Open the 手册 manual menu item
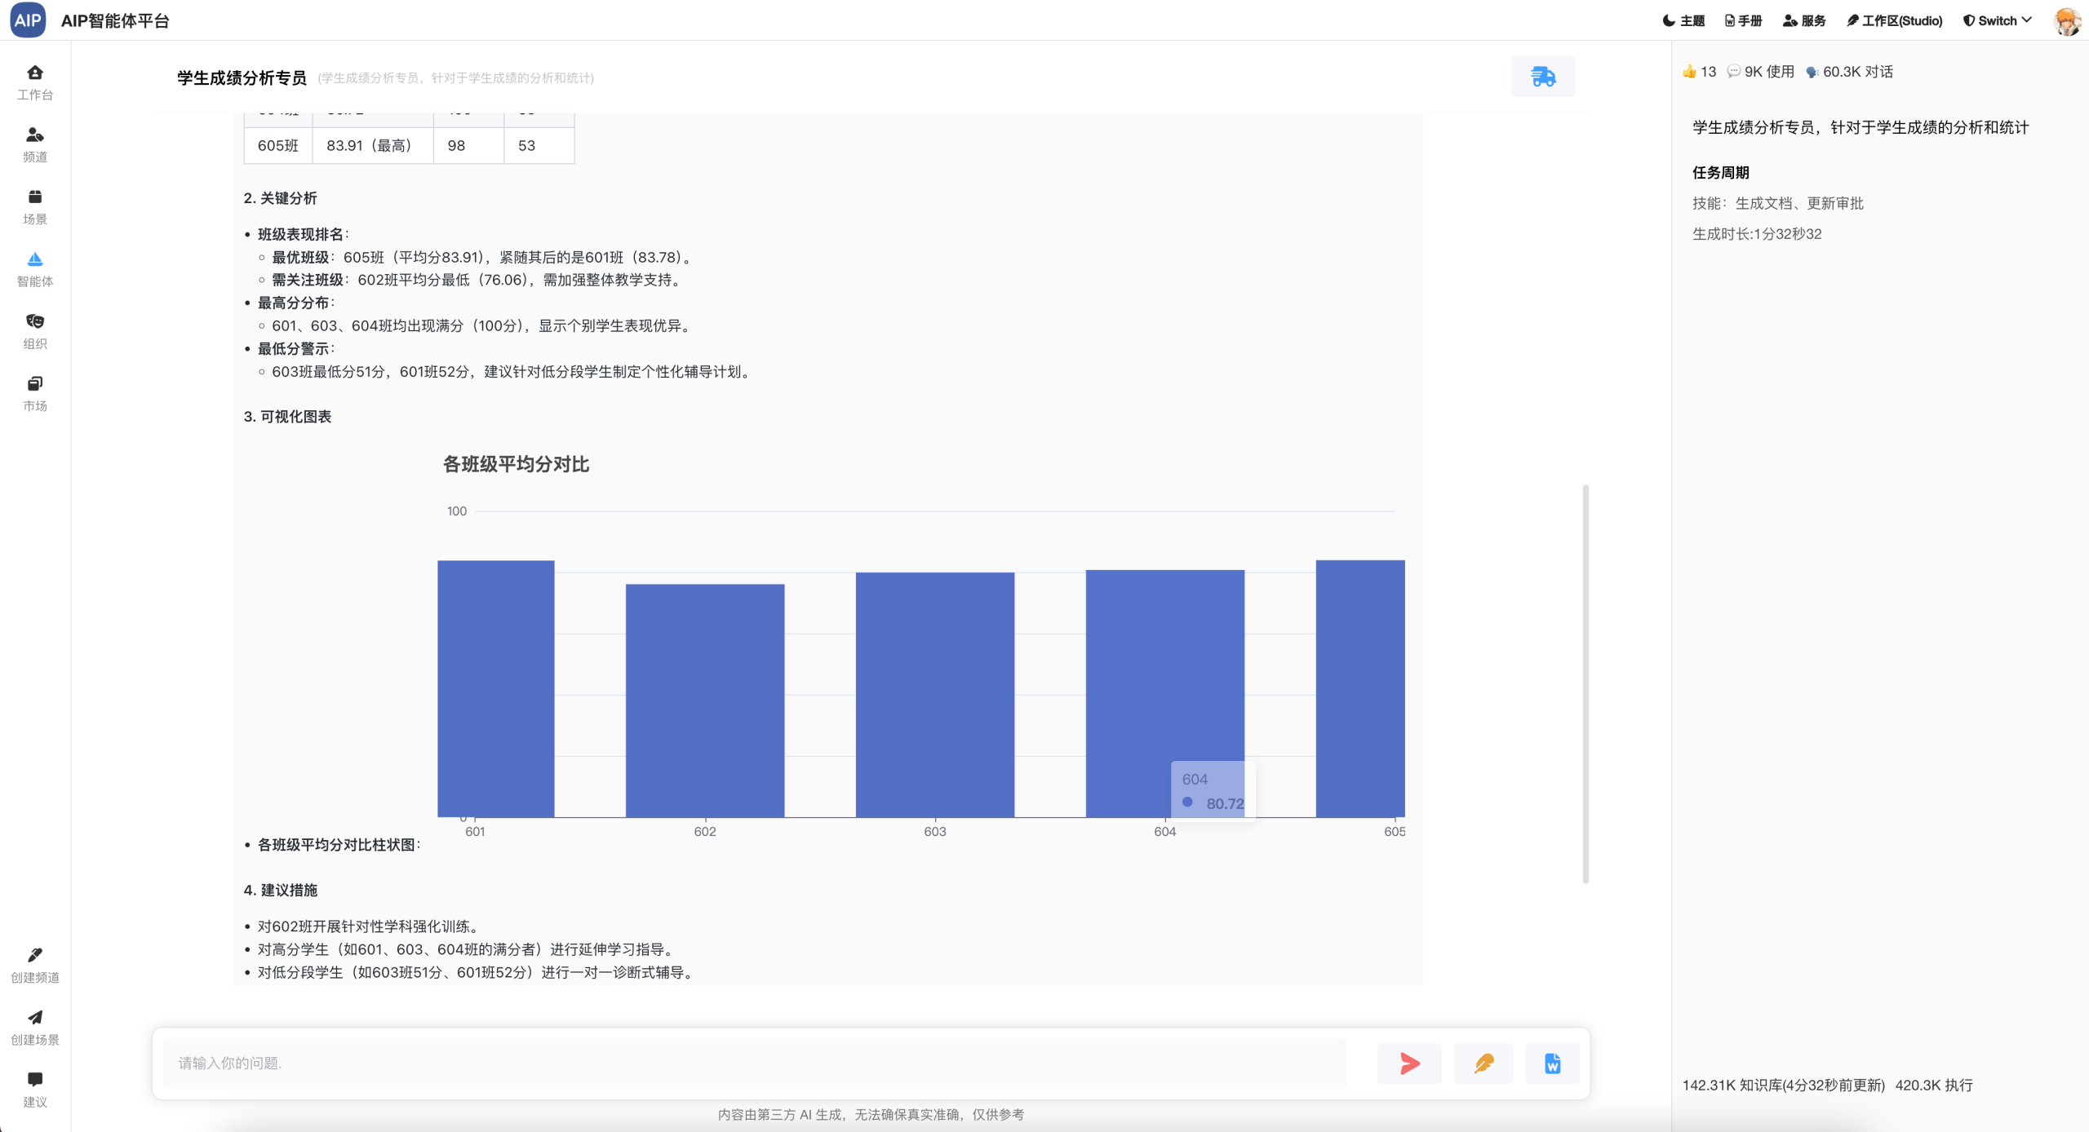The width and height of the screenshot is (2089, 1132). [x=1743, y=20]
